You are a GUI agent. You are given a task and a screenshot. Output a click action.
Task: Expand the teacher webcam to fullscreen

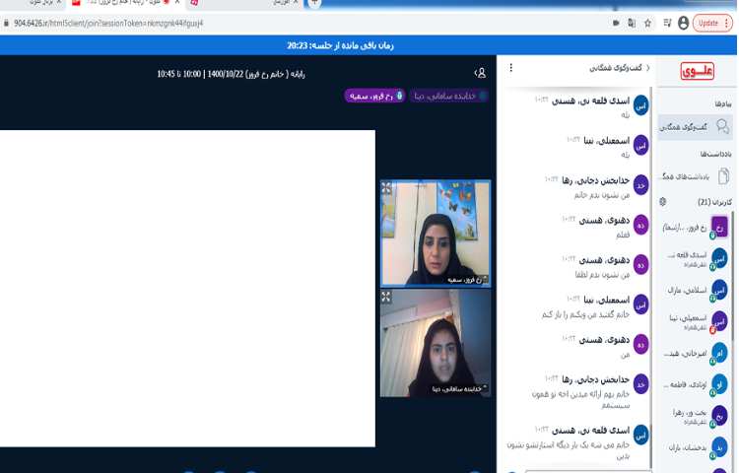(x=386, y=187)
